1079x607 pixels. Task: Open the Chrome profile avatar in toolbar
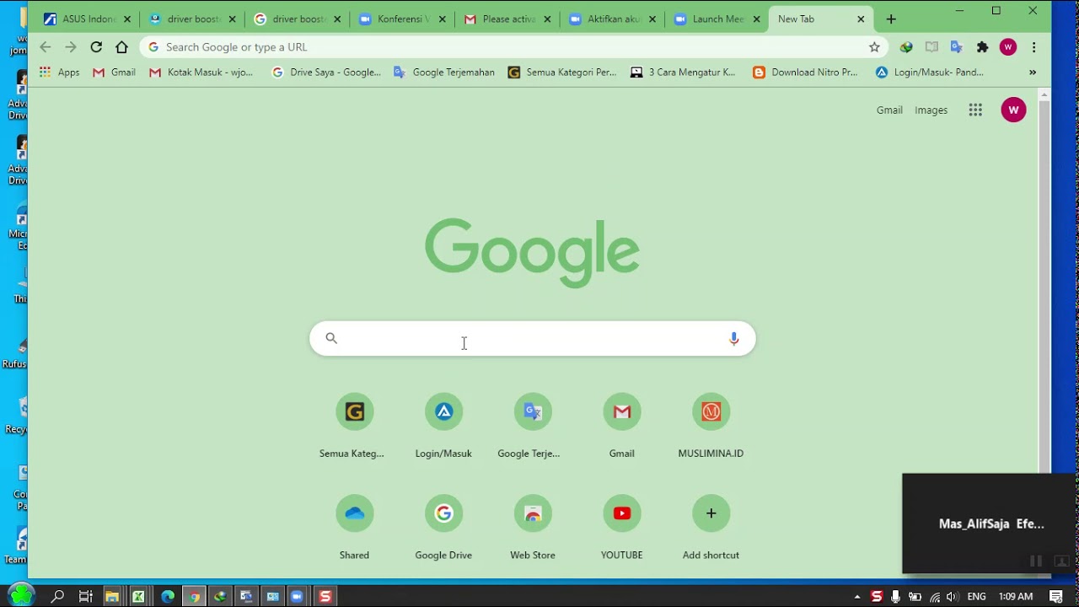coord(1008,47)
